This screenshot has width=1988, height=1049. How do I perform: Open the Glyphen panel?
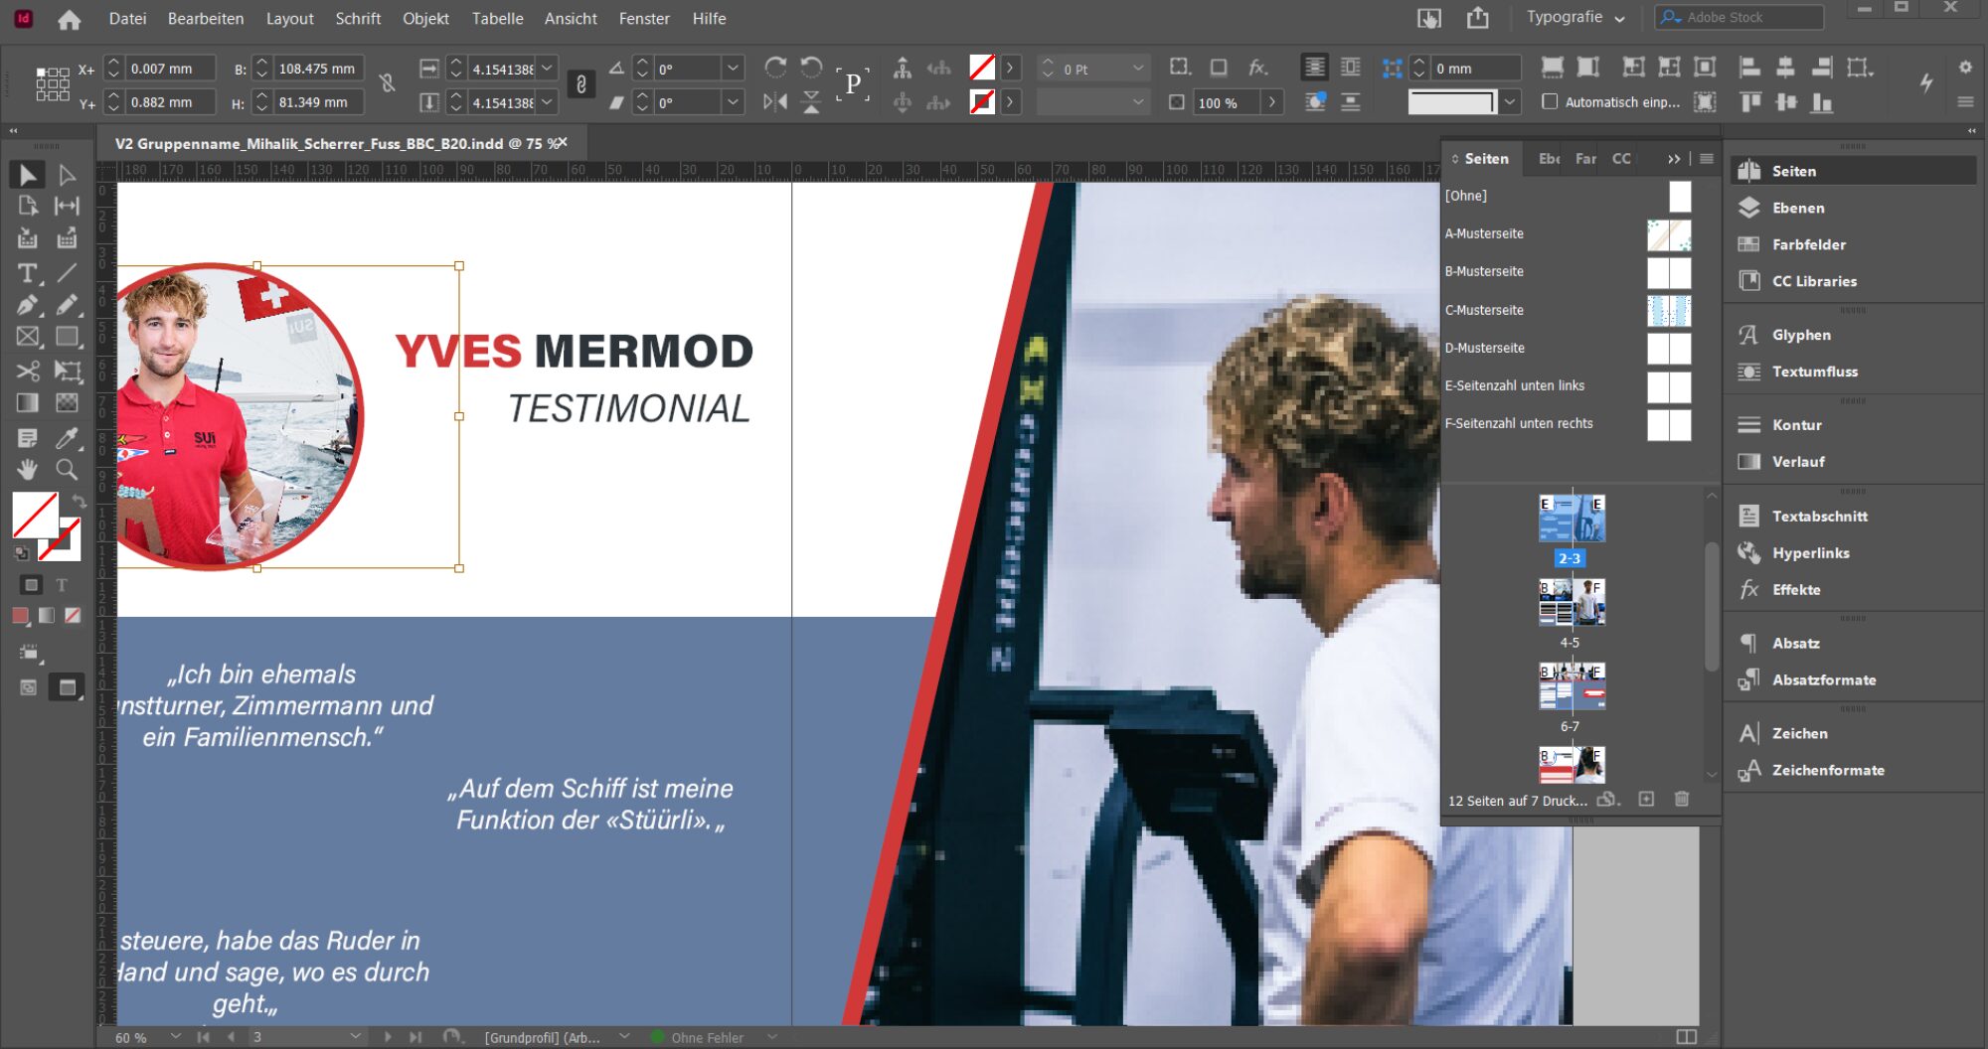point(1800,335)
